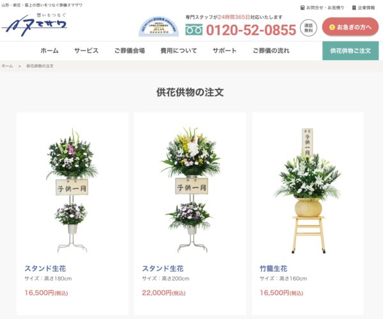The image size is (383, 319).
Task: Click the お急ぎの方へ red button
Action: (x=350, y=27)
